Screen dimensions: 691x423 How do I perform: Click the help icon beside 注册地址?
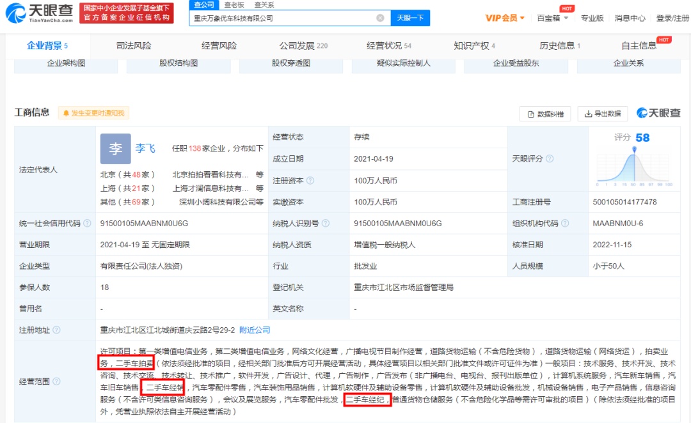tap(56, 330)
